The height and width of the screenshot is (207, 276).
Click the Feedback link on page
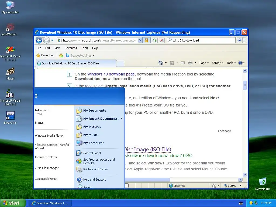pyautogui.click(x=224, y=131)
